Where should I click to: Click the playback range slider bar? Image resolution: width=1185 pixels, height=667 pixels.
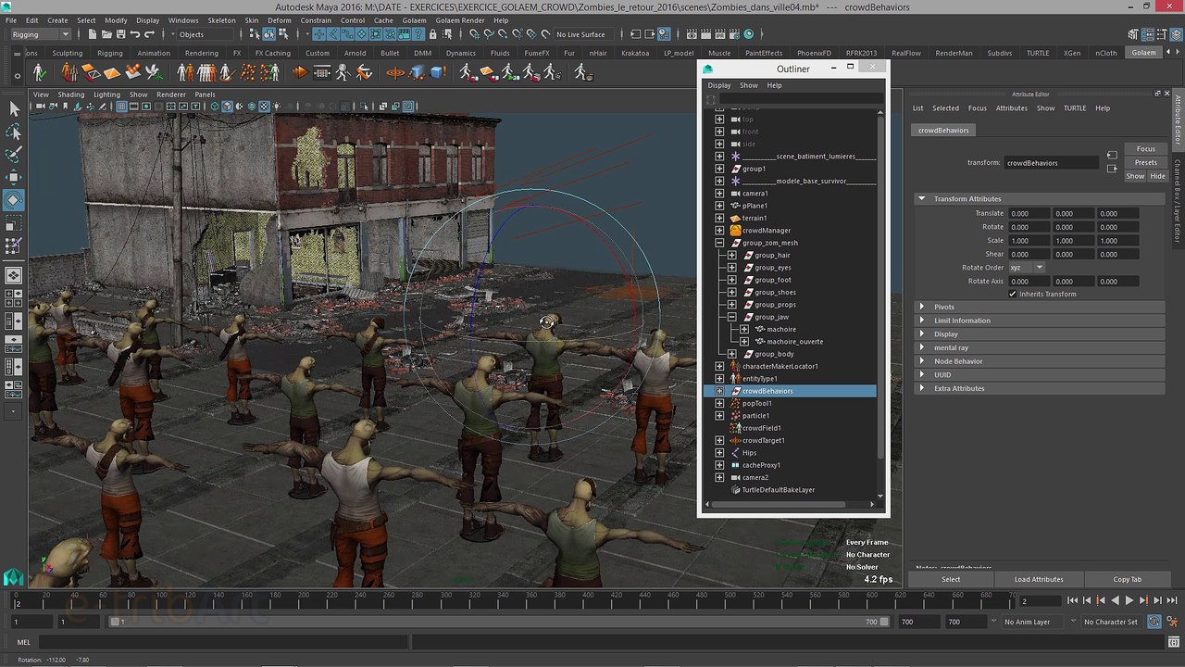(x=498, y=622)
